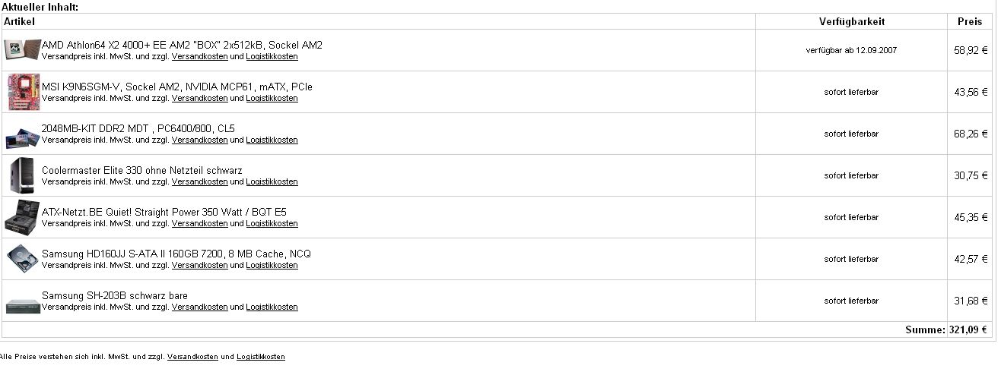The image size is (1001, 372).
Task: Click the Preis column header
Action: click(970, 22)
